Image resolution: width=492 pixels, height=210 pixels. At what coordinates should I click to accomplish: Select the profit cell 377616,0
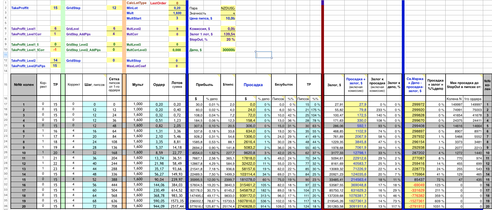coord(196,206)
